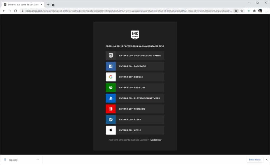Click Exibir todos to show all downloads
Viewport: 270px width, 165px height.
[255, 160]
